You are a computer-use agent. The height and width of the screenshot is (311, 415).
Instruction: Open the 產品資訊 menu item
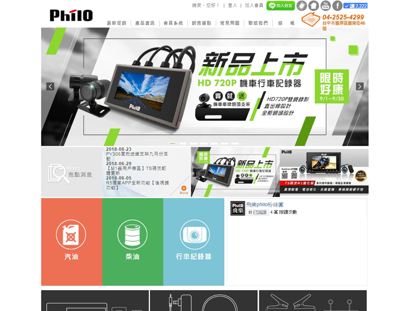click(145, 23)
